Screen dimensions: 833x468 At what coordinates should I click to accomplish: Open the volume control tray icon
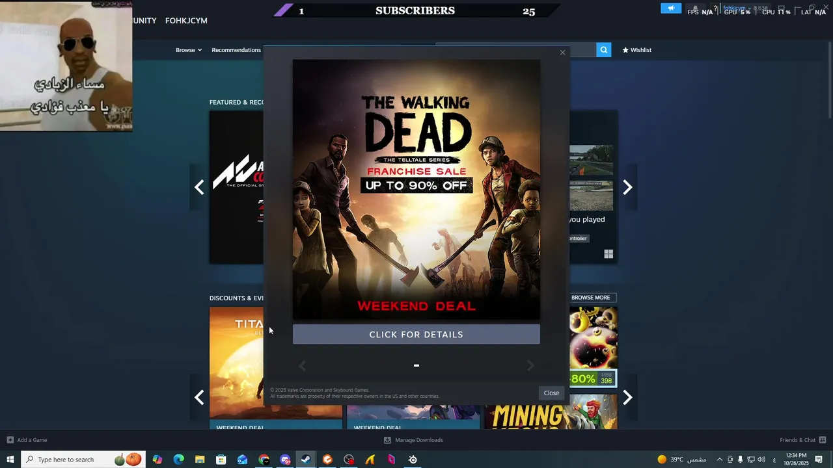761,460
